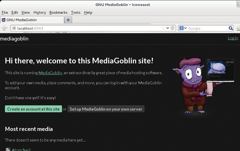Click the MediaGoblin favicon on the tab
This screenshot has width=240, height=151.
click(4, 20)
